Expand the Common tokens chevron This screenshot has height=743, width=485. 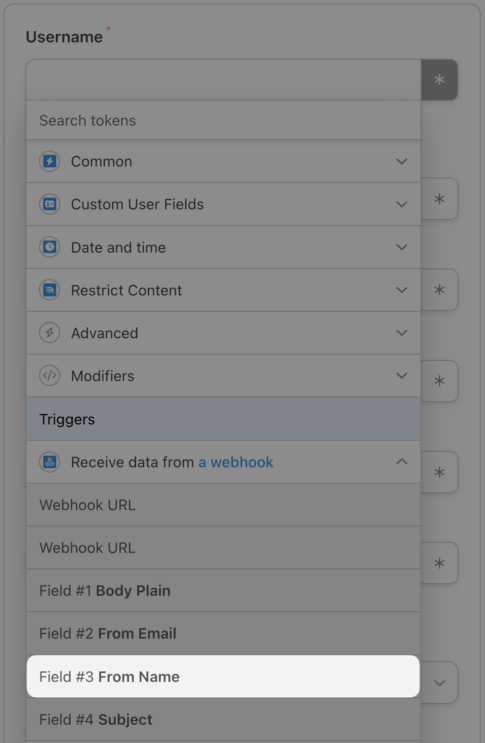402,161
